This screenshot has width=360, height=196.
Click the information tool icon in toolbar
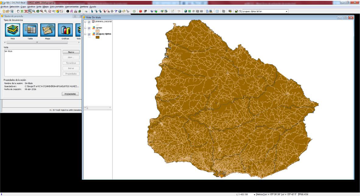(68, 11)
